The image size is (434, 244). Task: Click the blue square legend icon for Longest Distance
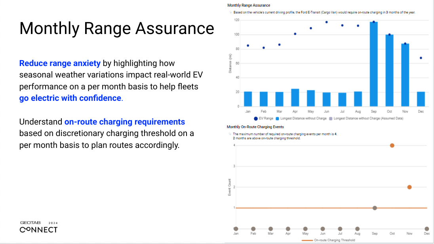[x=277, y=118]
